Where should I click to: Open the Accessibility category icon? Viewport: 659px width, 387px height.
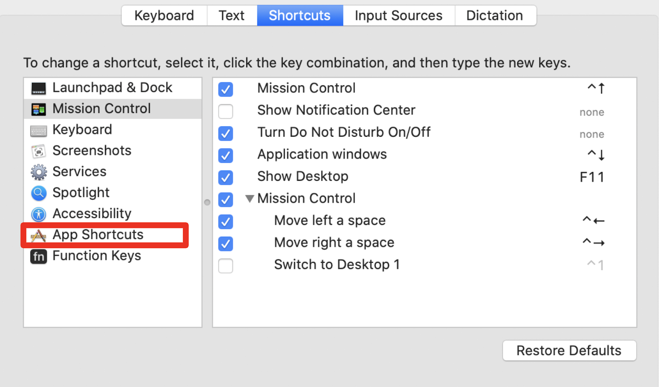coord(39,214)
